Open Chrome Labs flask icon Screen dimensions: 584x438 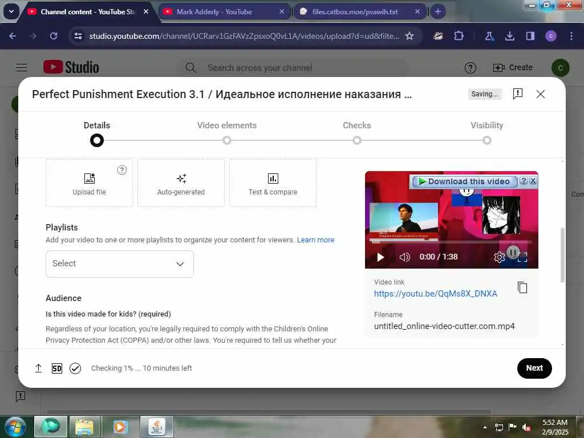click(489, 36)
